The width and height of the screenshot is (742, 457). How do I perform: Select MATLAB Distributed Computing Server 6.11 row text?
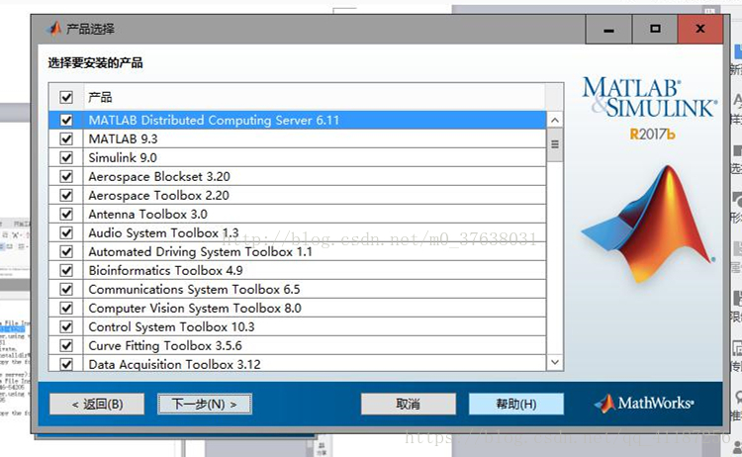click(214, 120)
